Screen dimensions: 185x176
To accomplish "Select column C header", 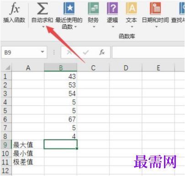I will point(93,67).
